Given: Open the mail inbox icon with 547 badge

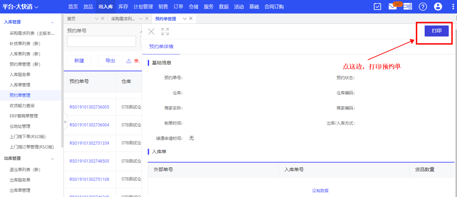Looking at the screenshot, I should (x=393, y=7).
